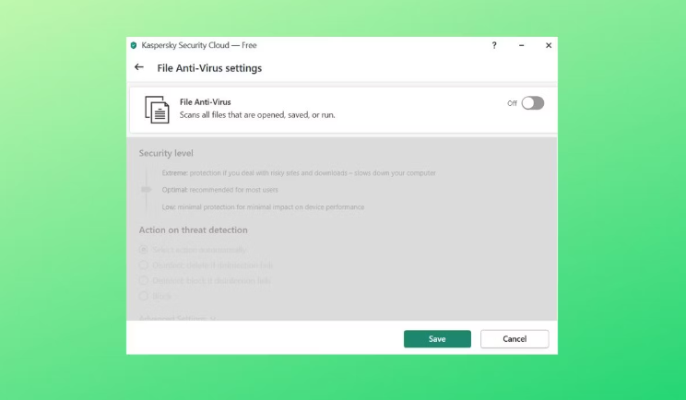The width and height of the screenshot is (686, 400).
Task: Select the Block radio option
Action: pyautogui.click(x=143, y=296)
